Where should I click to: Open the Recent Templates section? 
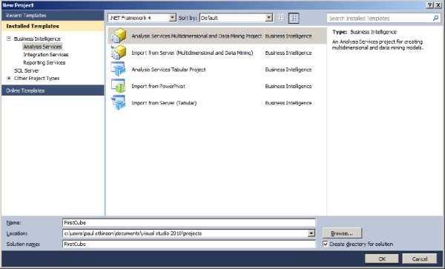click(53, 16)
